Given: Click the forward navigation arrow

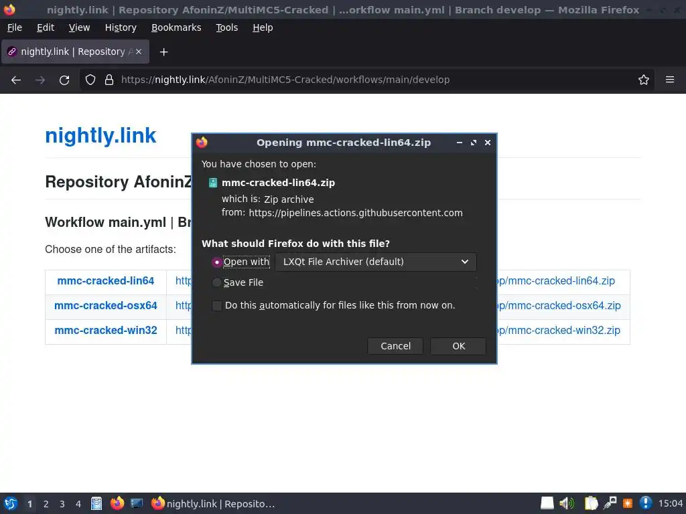Looking at the screenshot, I should point(40,80).
